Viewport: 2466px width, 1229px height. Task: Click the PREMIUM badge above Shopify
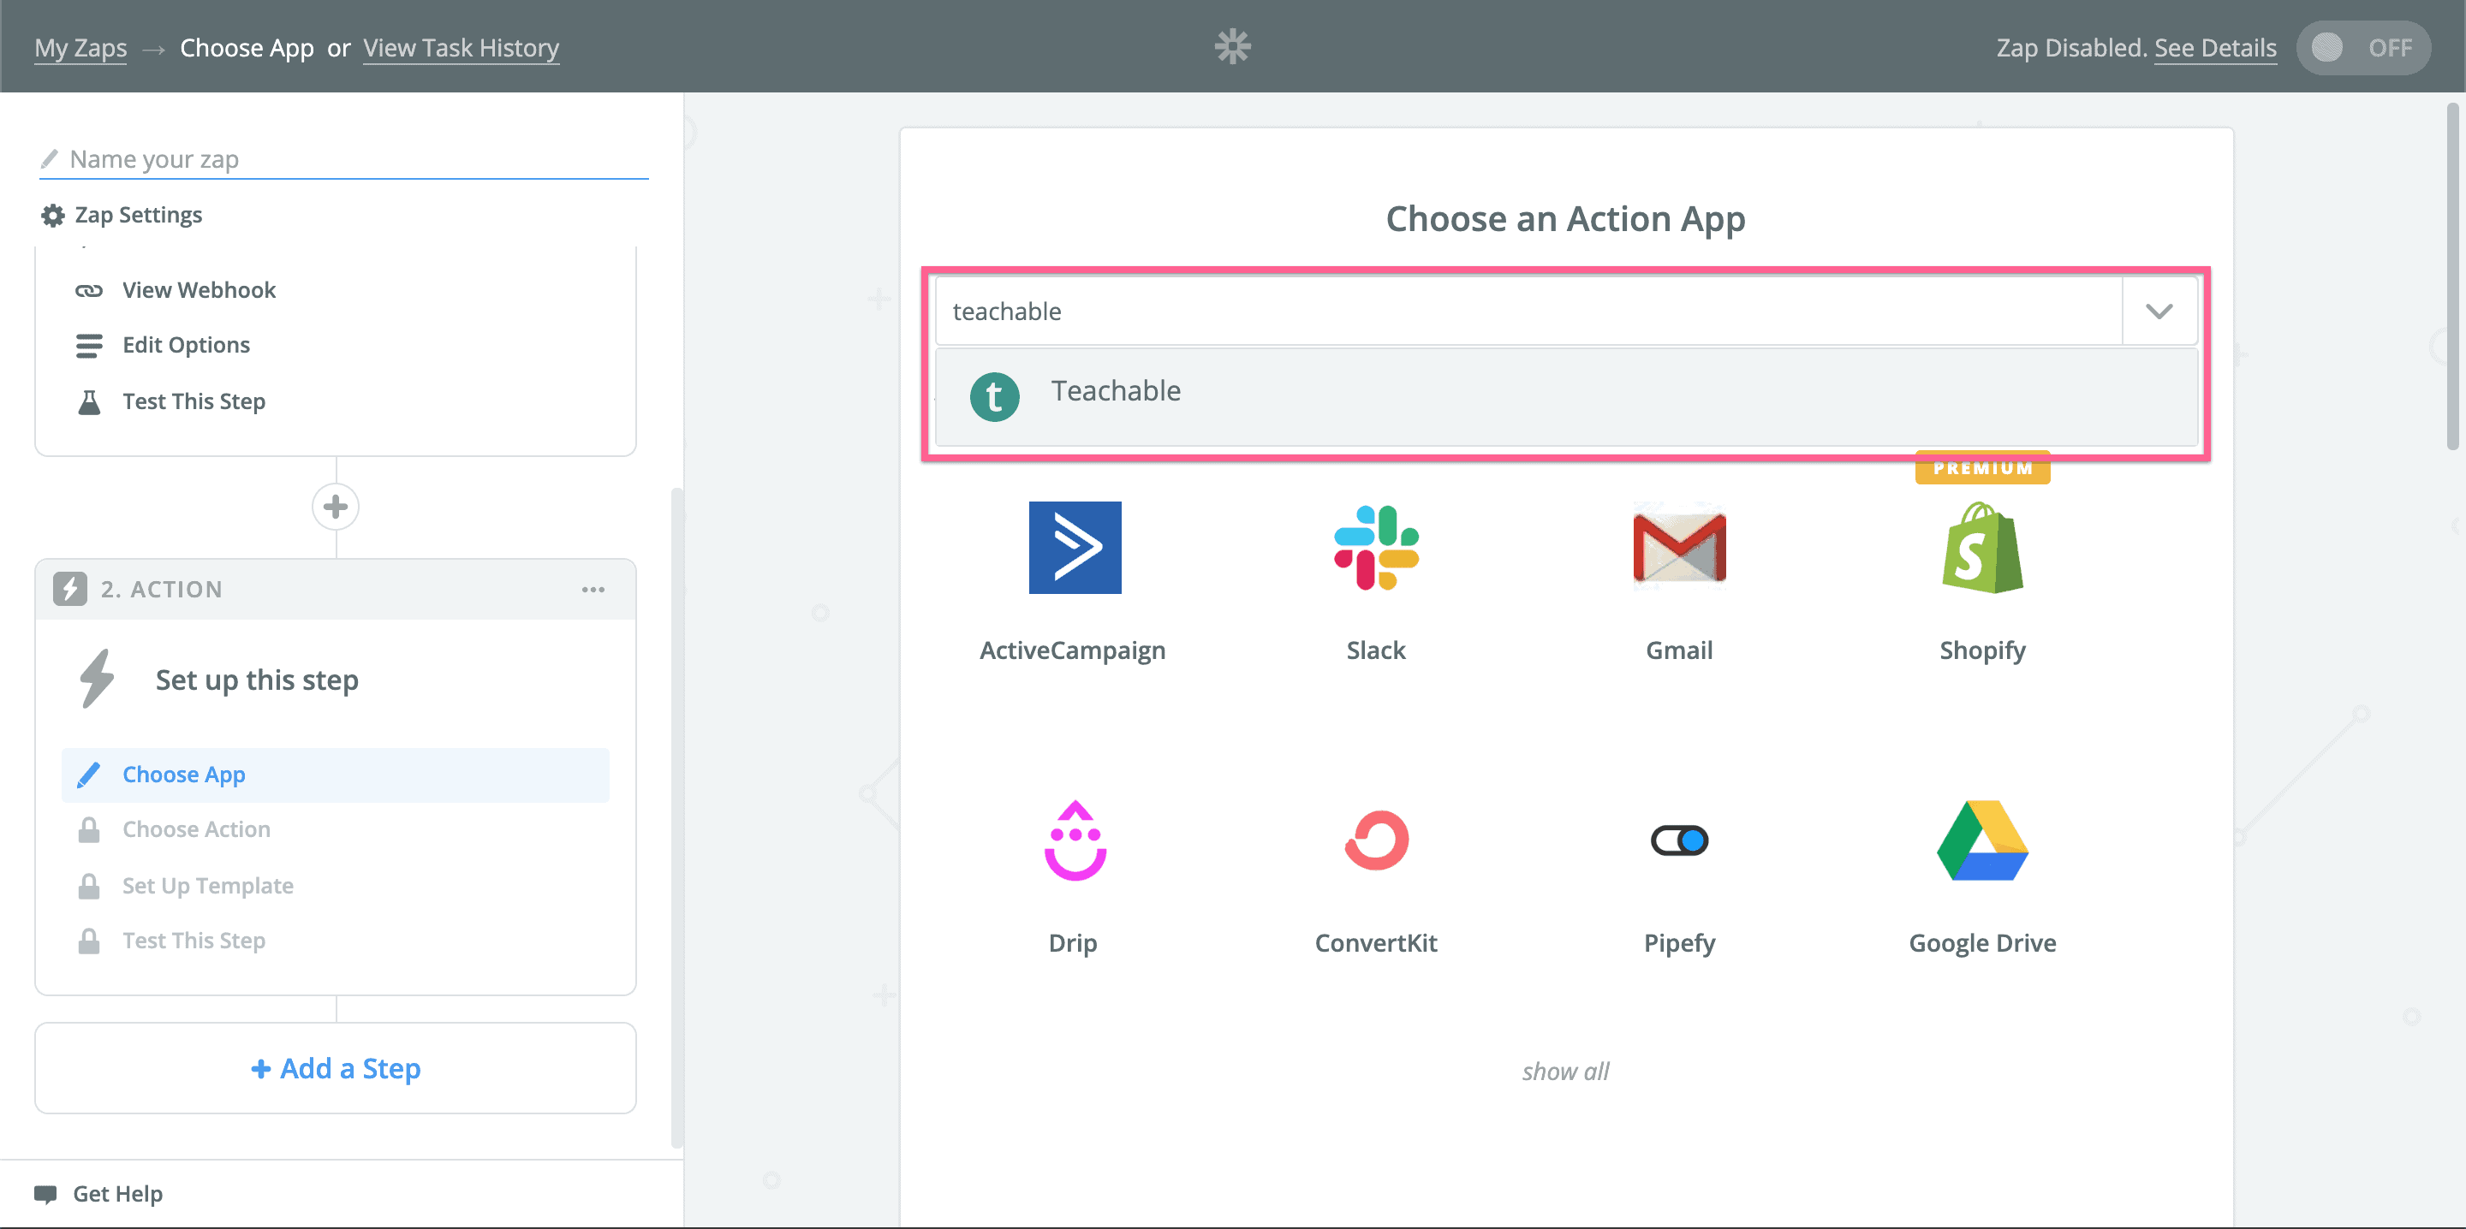pos(1981,468)
